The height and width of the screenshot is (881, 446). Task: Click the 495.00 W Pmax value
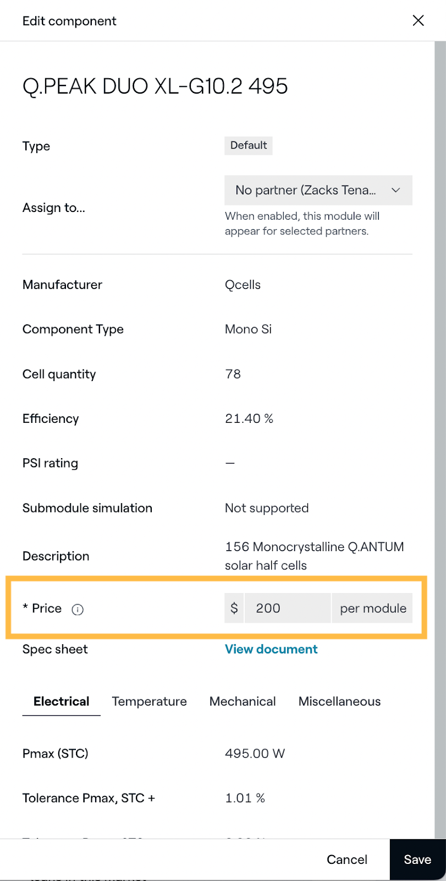[x=255, y=753]
